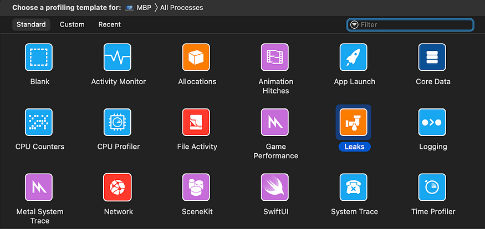Open the Recent templates tab
Viewport: 485px width, 229px height.
coord(110,24)
